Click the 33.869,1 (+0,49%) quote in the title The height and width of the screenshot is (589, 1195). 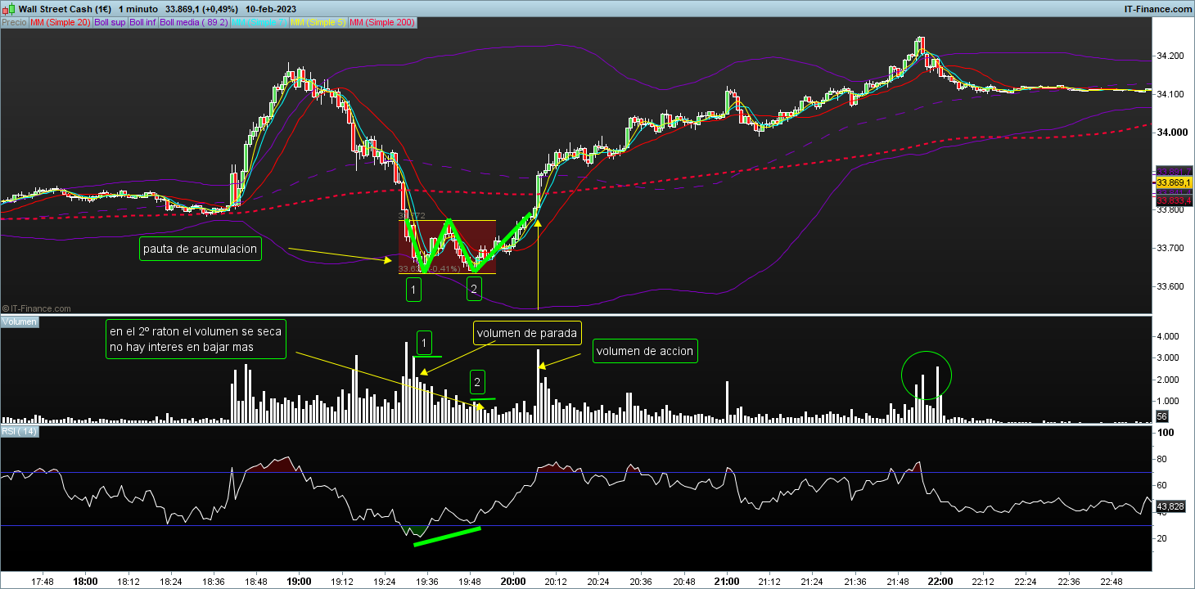coord(201,8)
